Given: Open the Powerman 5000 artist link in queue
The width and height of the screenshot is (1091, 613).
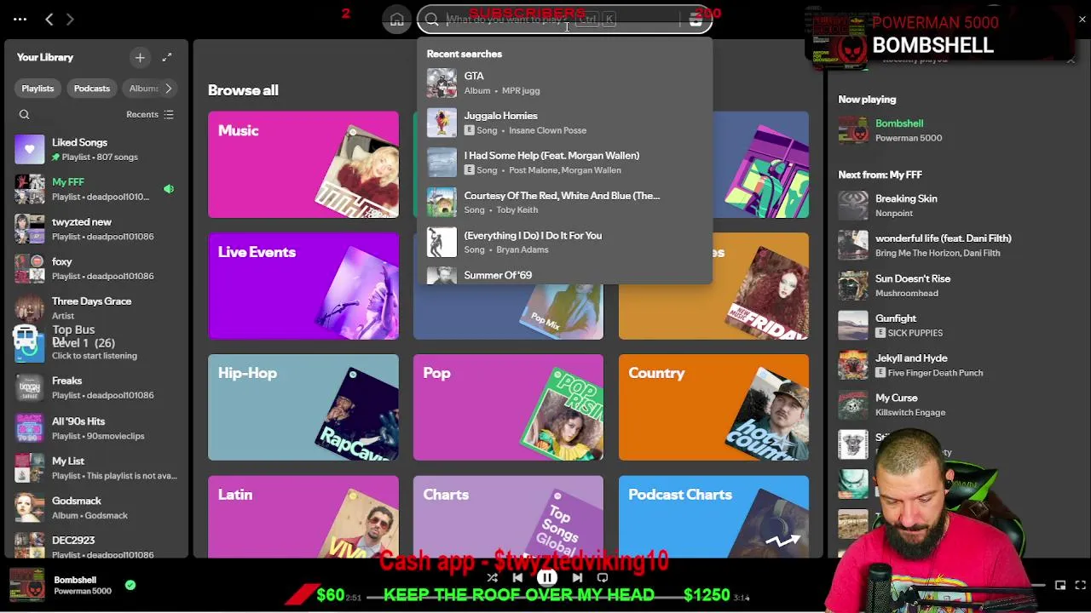Looking at the screenshot, I should pyautogui.click(x=909, y=138).
